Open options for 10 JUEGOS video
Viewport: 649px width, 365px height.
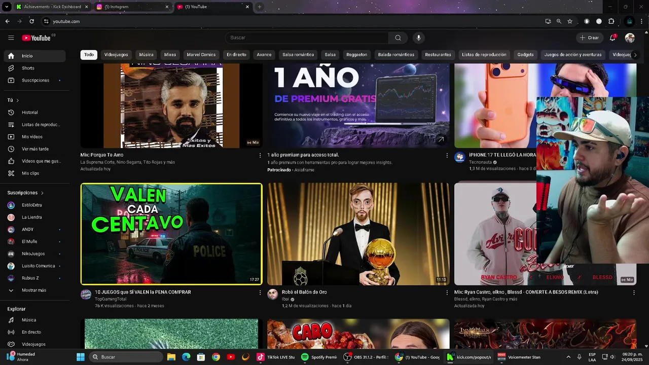point(260,293)
